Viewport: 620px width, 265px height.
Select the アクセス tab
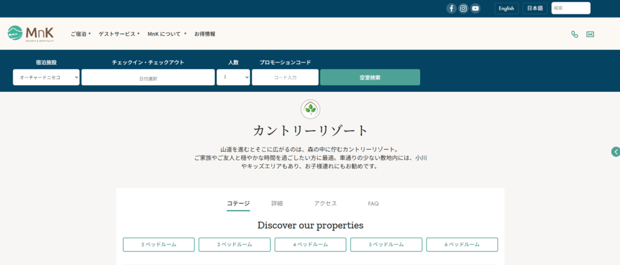coord(325,204)
